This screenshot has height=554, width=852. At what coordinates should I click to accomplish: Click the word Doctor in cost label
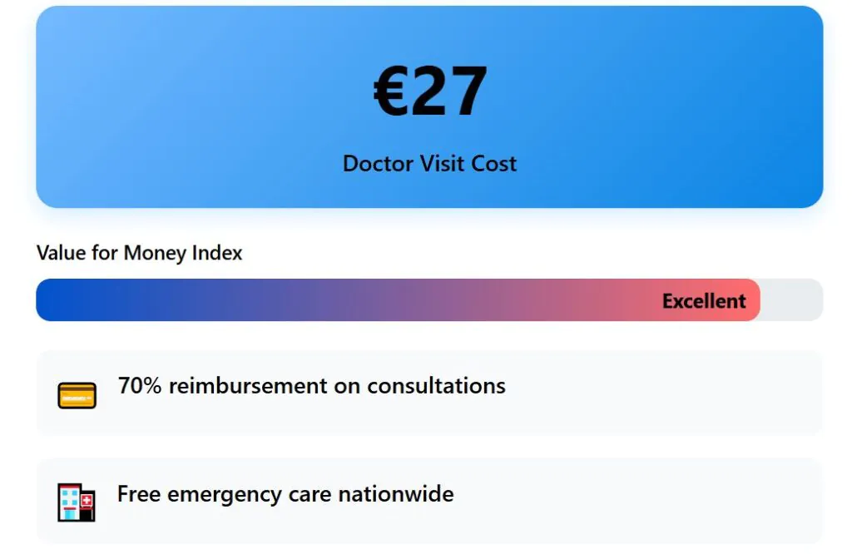(377, 163)
